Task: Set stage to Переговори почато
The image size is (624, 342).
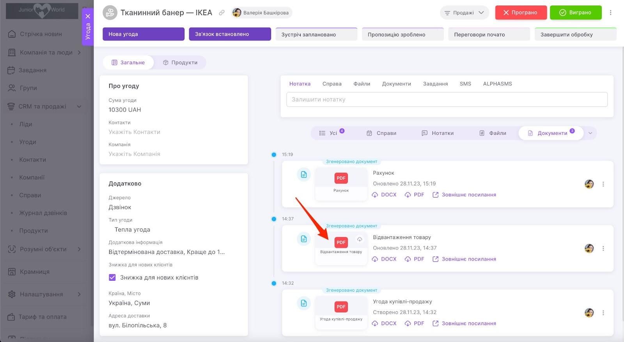Action: tap(489, 34)
